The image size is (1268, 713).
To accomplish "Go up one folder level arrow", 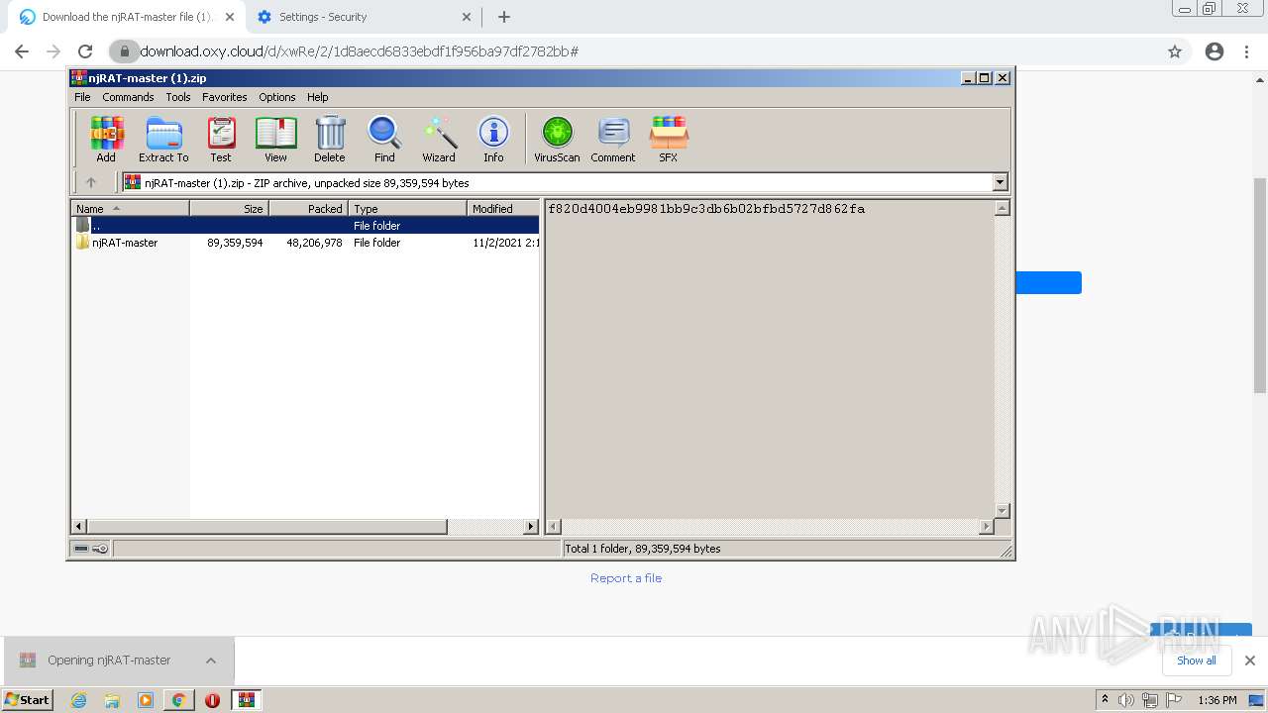I will point(91,182).
